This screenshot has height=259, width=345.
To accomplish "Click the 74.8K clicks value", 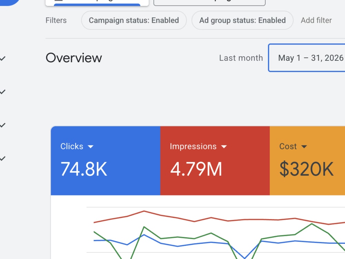I will 84,169.
